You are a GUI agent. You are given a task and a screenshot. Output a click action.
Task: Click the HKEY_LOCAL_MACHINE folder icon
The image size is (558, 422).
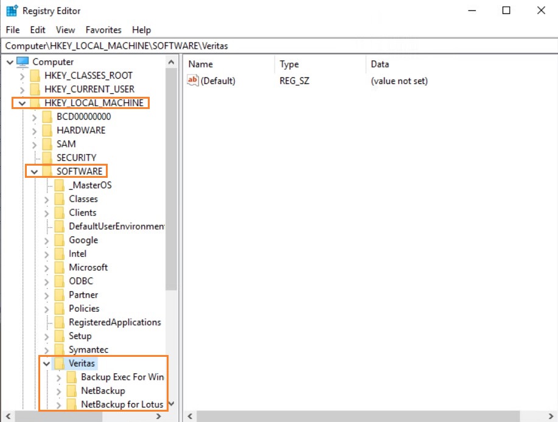pyautogui.click(x=35, y=103)
